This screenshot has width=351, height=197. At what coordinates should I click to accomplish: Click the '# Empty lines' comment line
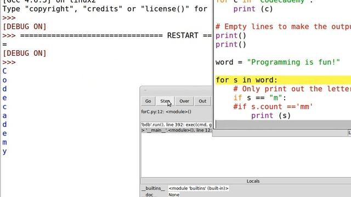[x=283, y=27]
